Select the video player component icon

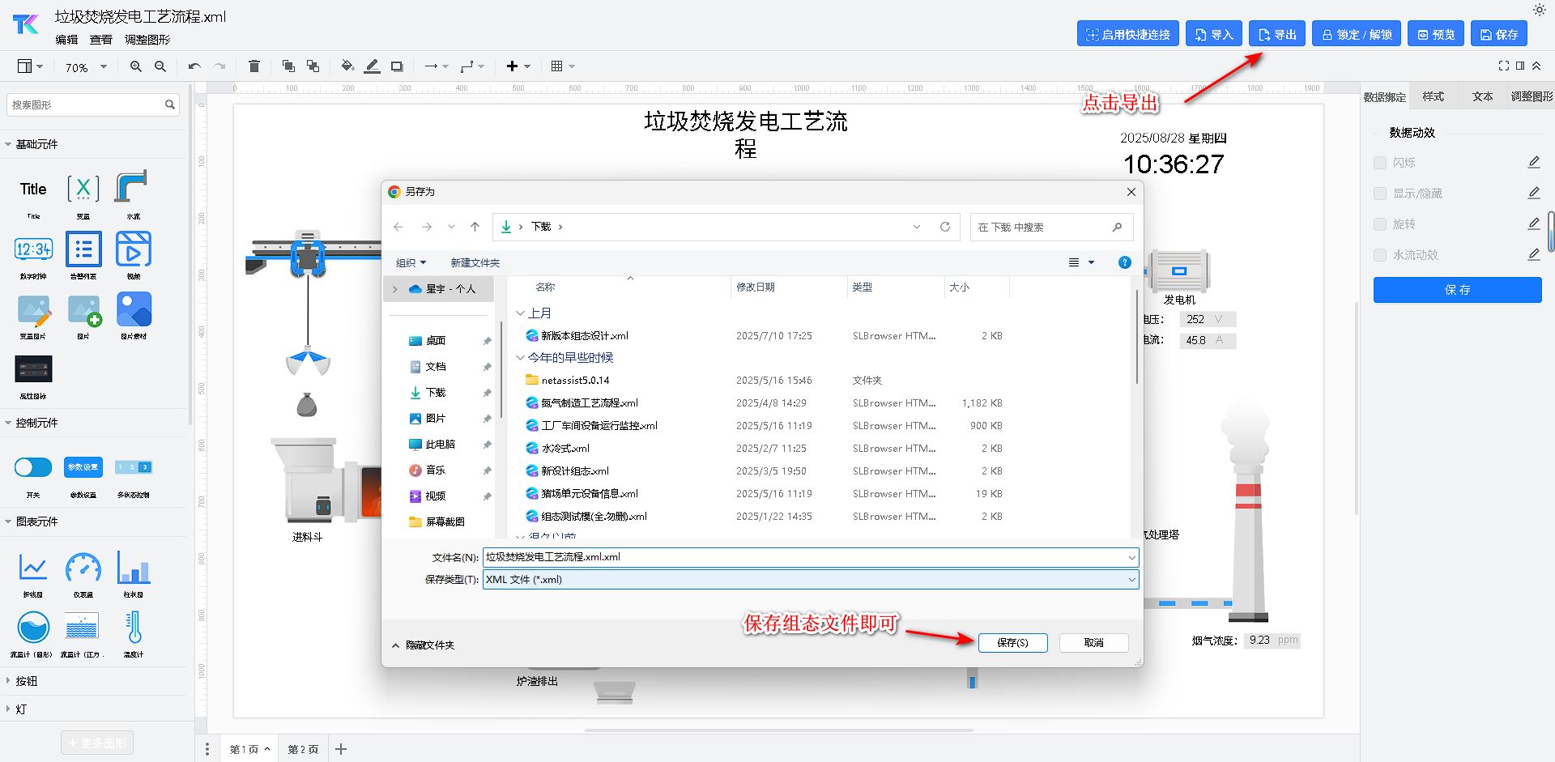(x=134, y=249)
